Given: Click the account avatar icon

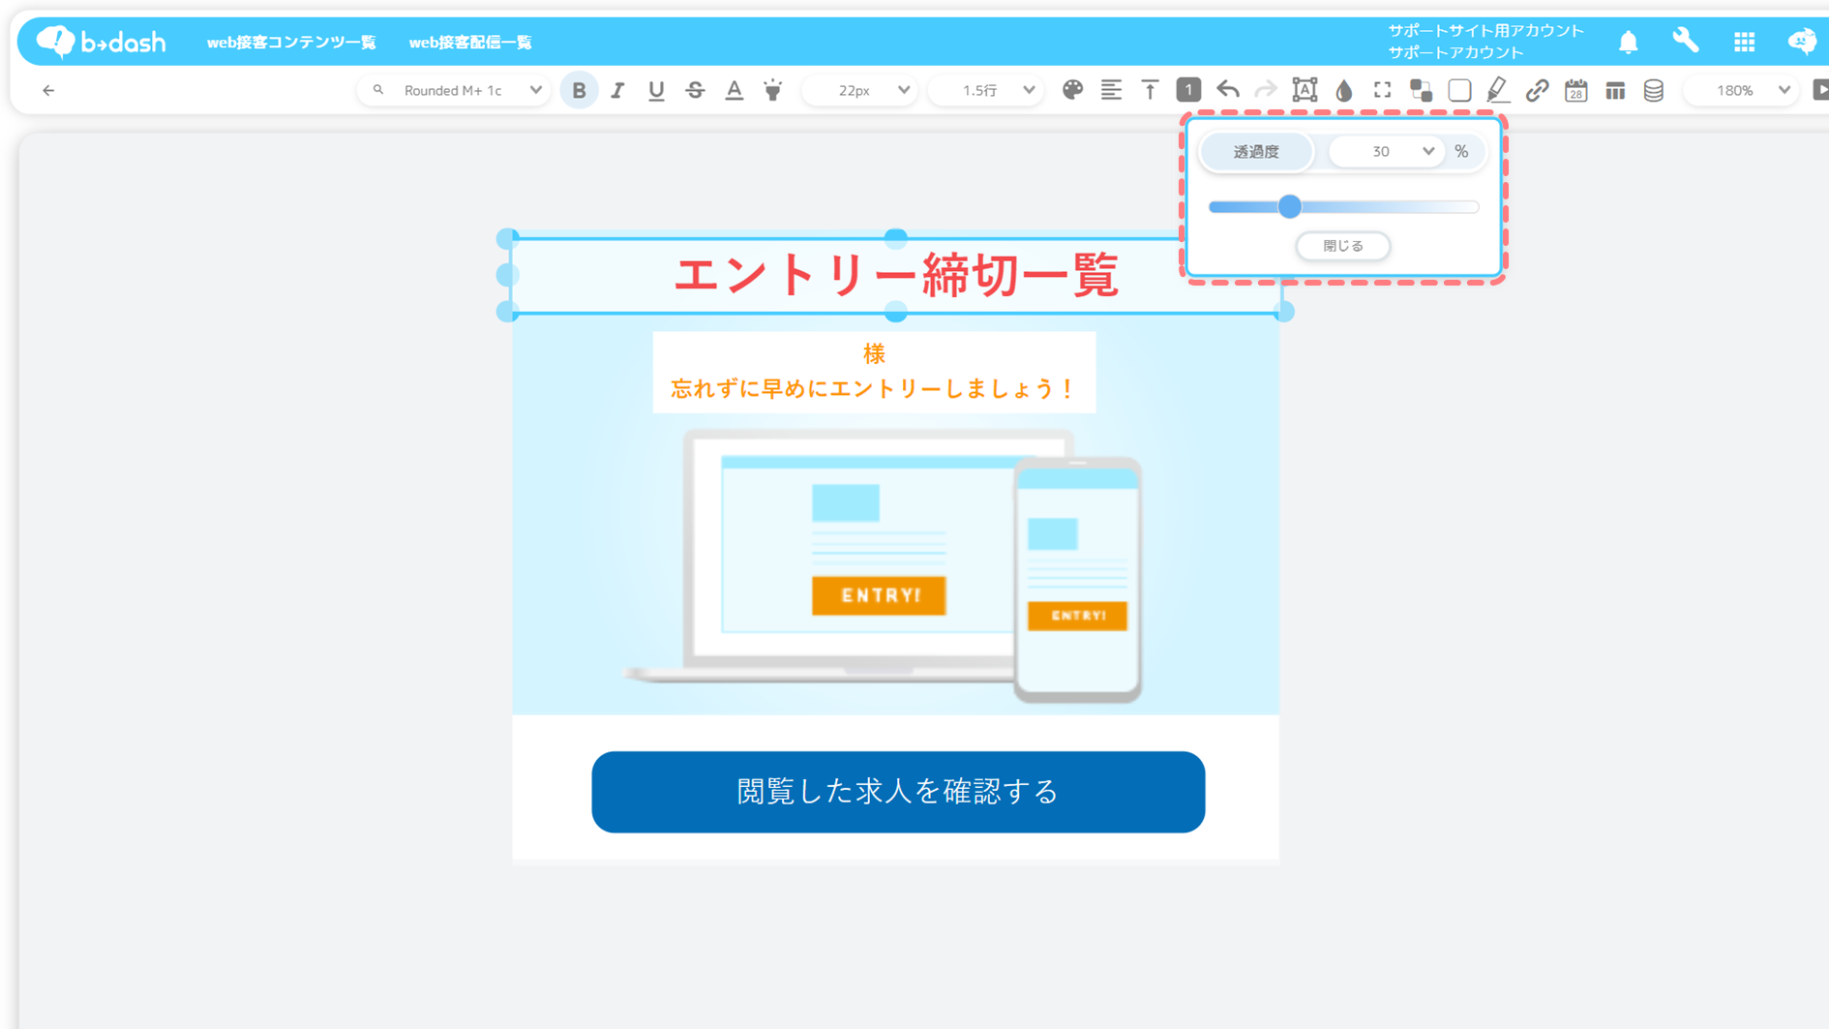Looking at the screenshot, I should click(1802, 42).
